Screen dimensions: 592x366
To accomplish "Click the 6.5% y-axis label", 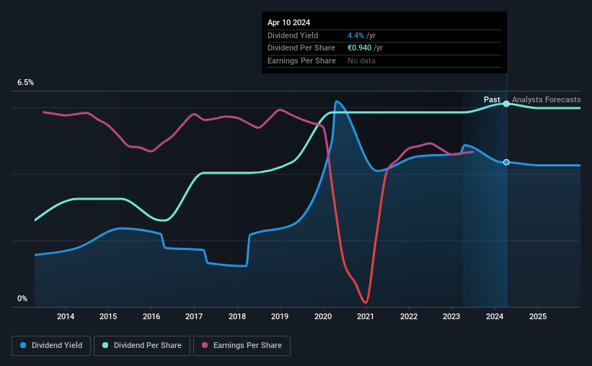I will 26,83.
